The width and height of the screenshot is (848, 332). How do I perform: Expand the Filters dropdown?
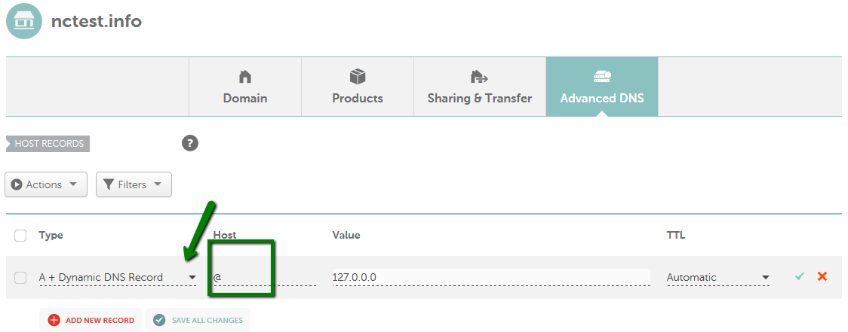(134, 184)
